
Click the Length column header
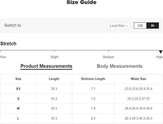54,79
